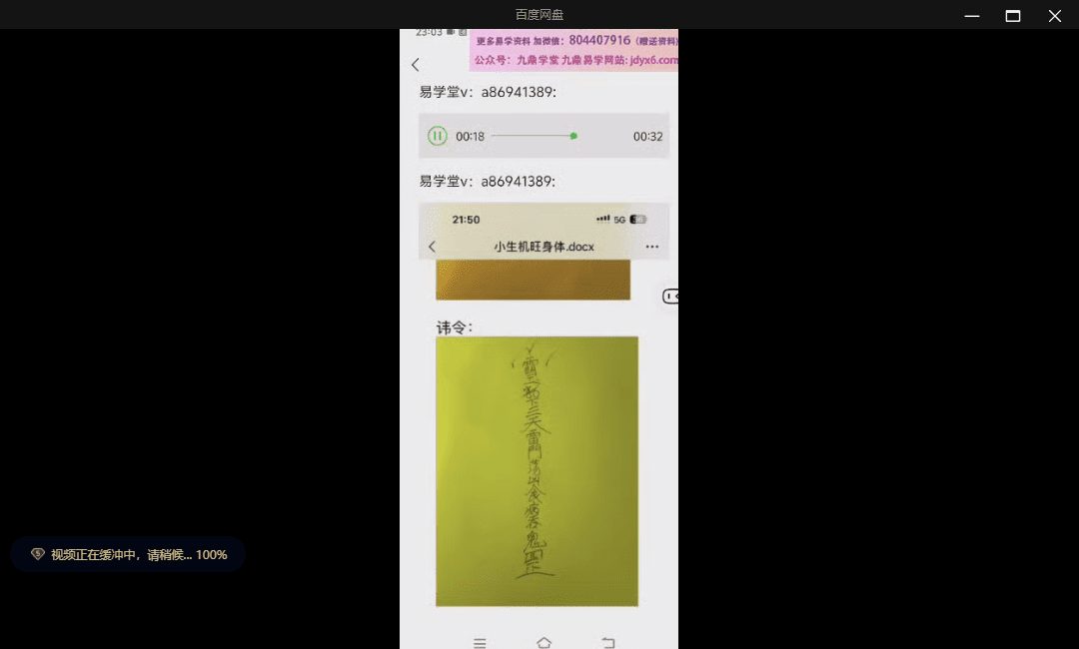
Task: Click the pink promotional banner
Action: coord(574,50)
